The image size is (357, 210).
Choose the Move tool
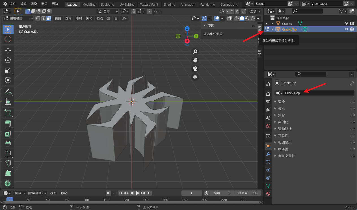[x=8, y=51]
